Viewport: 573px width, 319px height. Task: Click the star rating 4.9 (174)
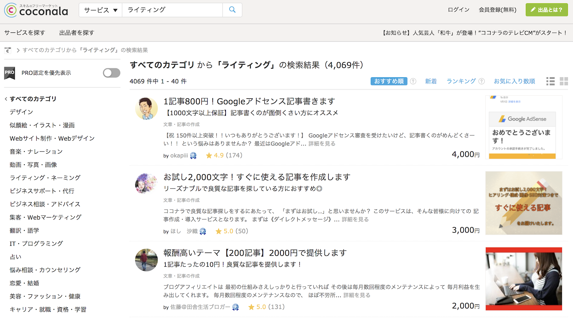click(224, 155)
